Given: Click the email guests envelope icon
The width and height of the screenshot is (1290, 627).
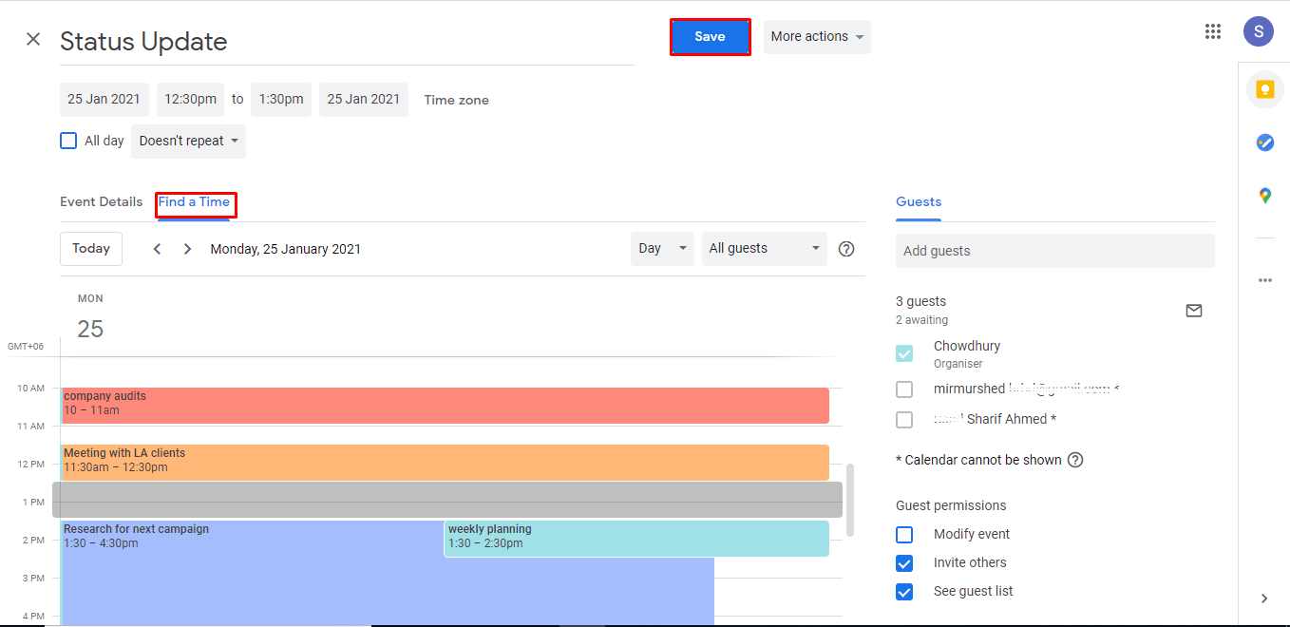Looking at the screenshot, I should (x=1194, y=311).
